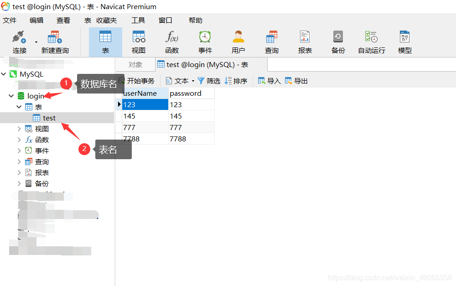Open the 事件 (Events) toolbar icon

(205, 41)
